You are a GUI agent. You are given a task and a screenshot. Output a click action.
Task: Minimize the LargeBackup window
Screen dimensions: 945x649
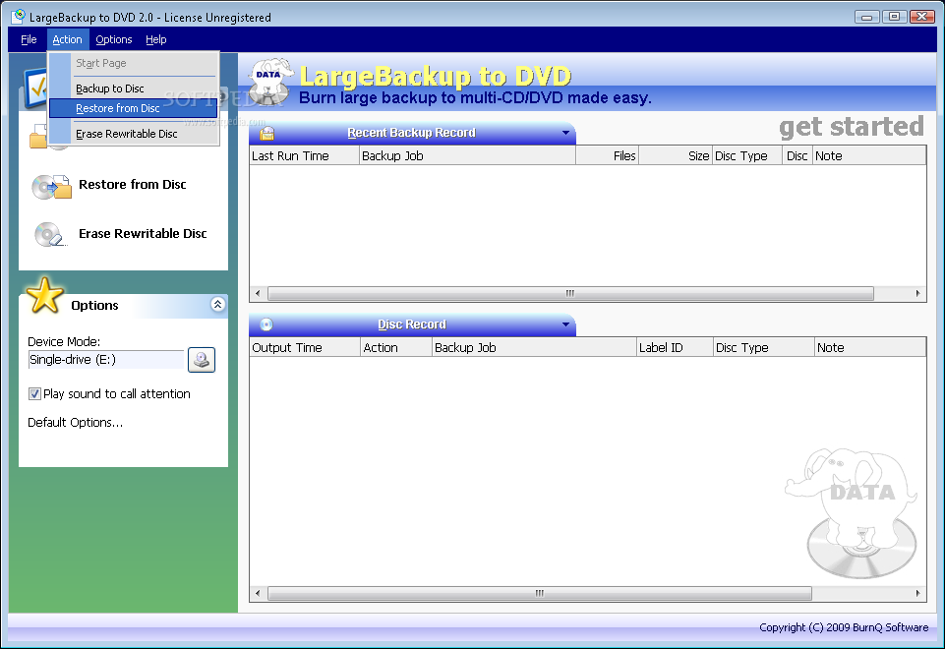[866, 17]
